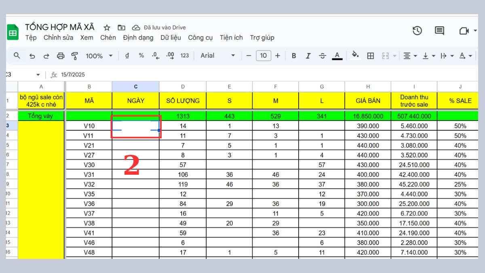Select column D header
Screen dimensions: 485x273
click(183, 87)
